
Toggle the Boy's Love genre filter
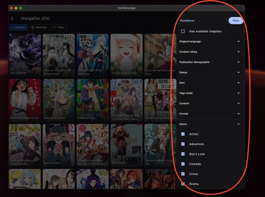183,154
